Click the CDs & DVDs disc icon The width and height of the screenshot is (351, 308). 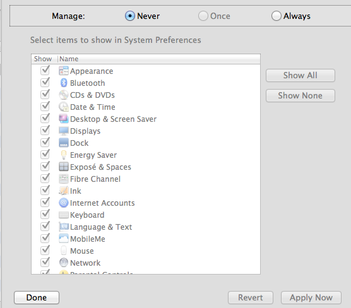[x=64, y=95]
